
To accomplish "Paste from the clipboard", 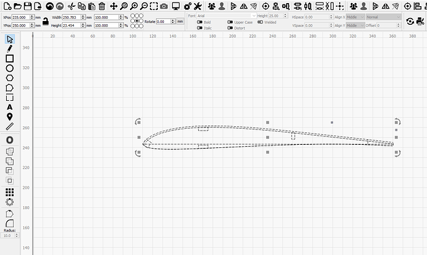I will click(92, 6).
